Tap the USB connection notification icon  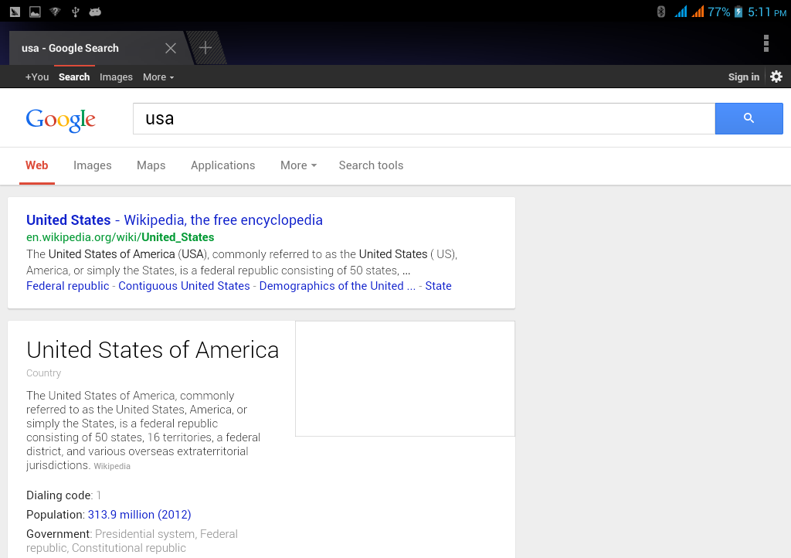pos(75,12)
